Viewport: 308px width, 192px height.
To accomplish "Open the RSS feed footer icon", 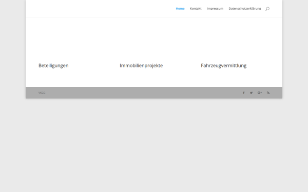I will pos(268,93).
